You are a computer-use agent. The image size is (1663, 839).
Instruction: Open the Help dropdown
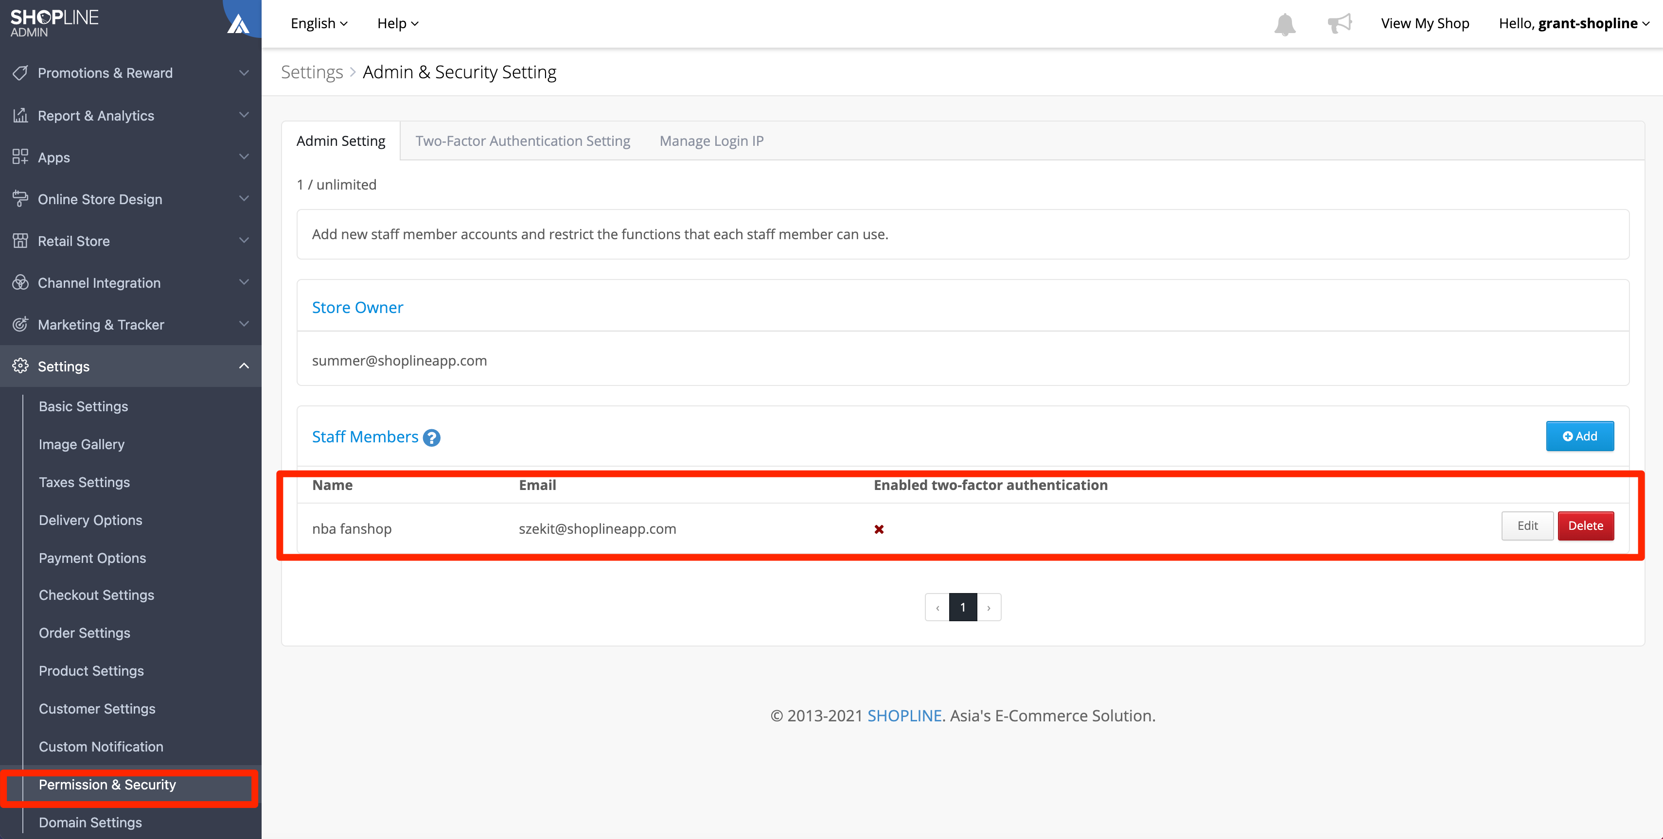tap(398, 23)
